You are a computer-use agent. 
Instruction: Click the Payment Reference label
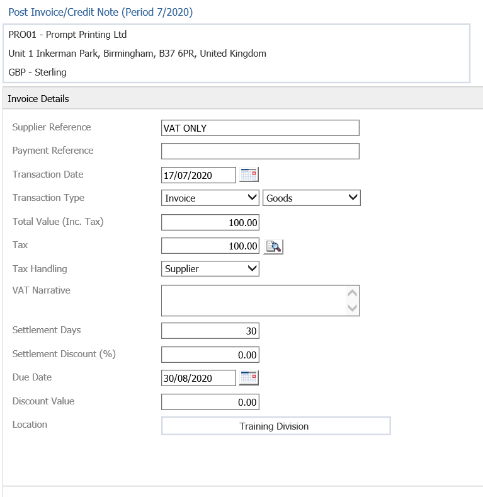click(x=53, y=151)
